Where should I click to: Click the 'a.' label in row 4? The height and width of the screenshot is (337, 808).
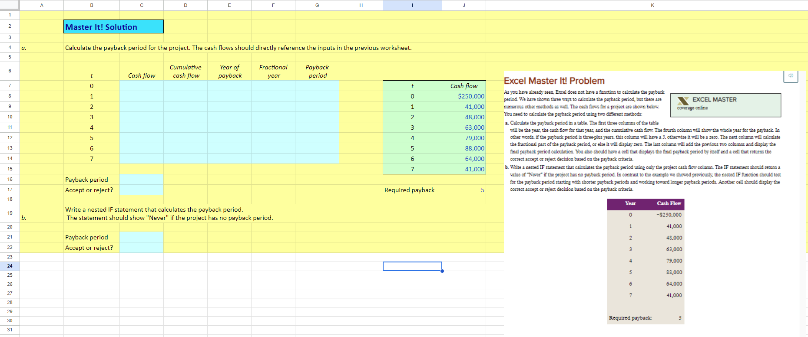[24, 48]
